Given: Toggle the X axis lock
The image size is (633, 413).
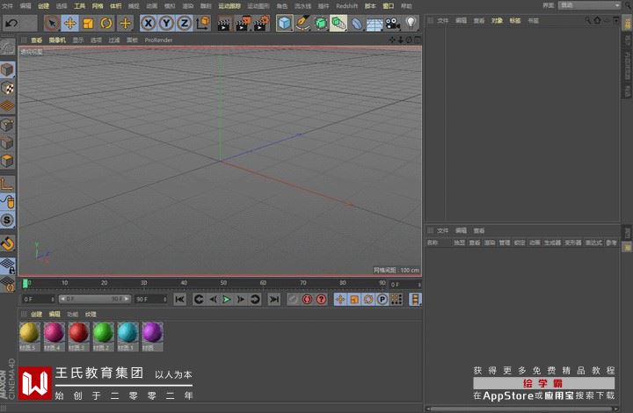Looking at the screenshot, I should tap(149, 23).
